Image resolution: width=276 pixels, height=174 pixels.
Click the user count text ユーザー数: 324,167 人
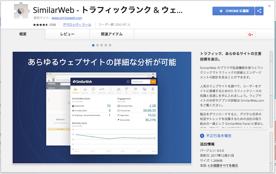[114, 25]
